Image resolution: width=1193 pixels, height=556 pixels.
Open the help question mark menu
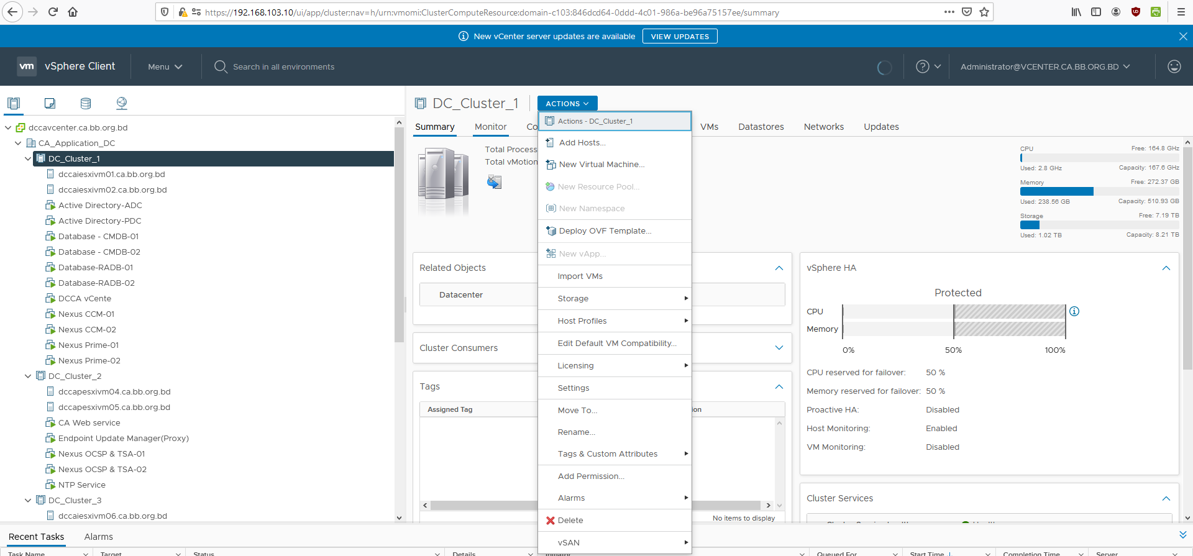(x=928, y=66)
